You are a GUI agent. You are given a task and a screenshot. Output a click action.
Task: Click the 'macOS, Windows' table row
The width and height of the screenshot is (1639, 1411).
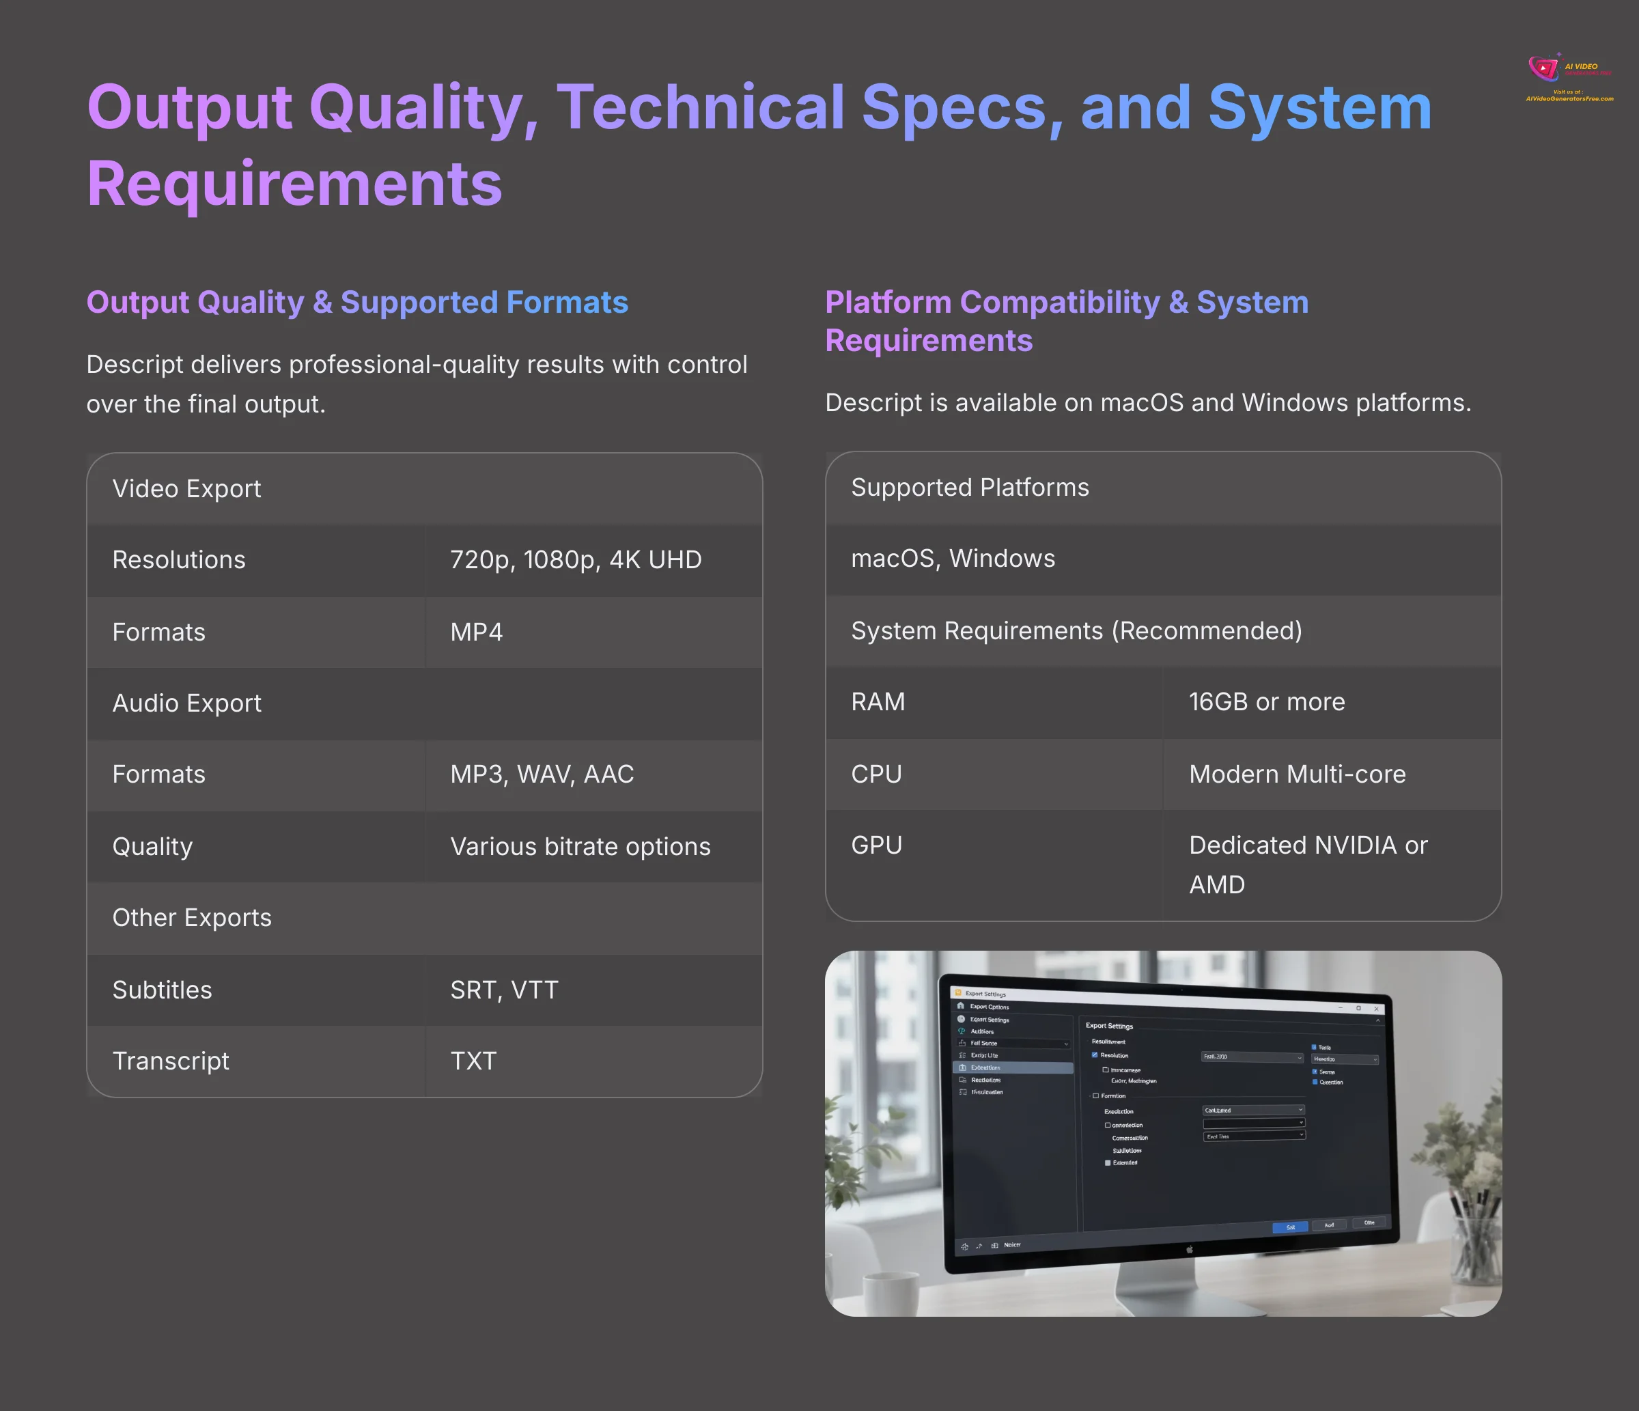(x=1164, y=559)
